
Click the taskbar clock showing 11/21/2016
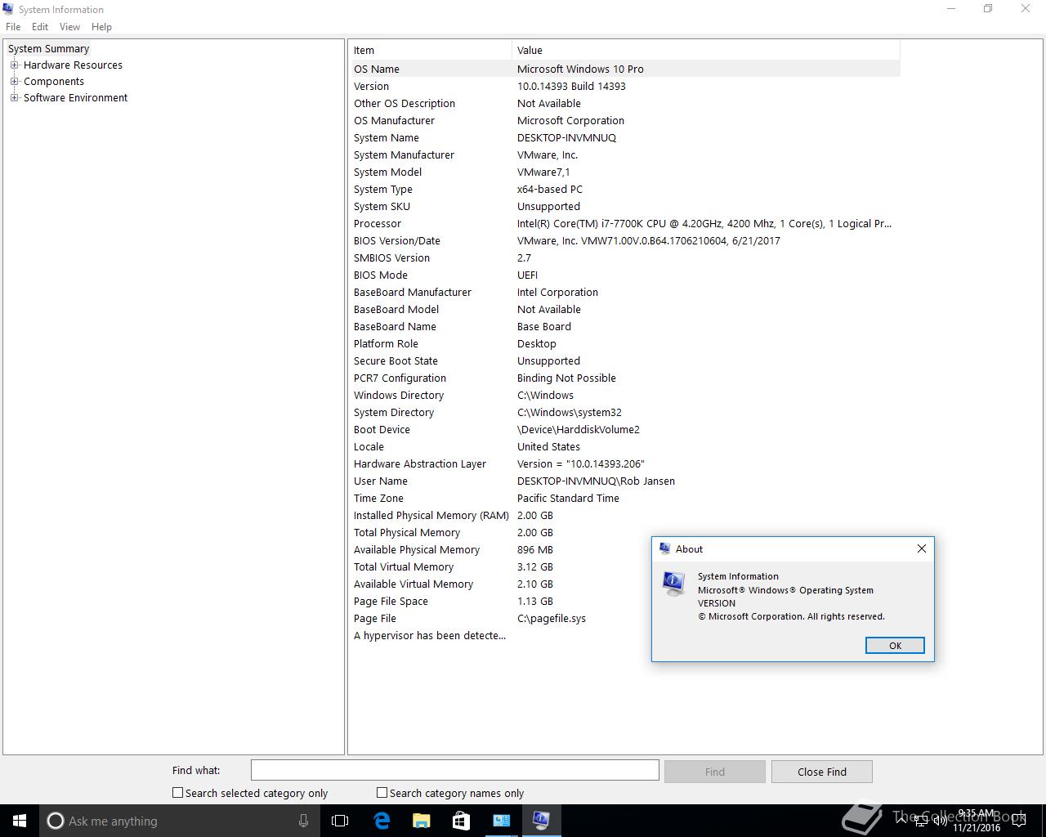click(x=977, y=821)
